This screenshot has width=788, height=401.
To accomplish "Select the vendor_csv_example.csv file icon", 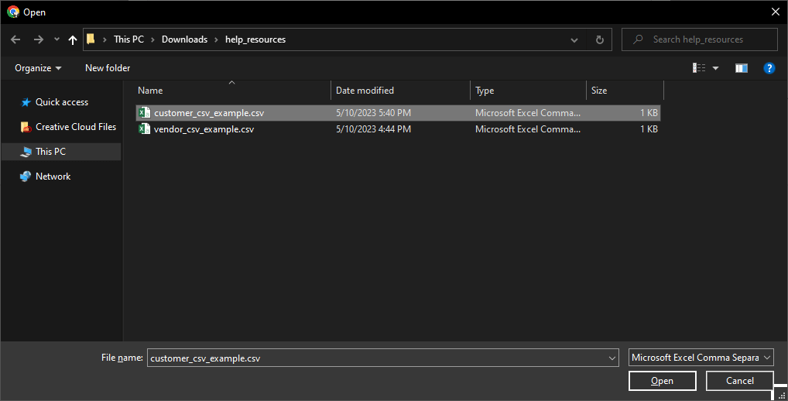I will click(144, 129).
